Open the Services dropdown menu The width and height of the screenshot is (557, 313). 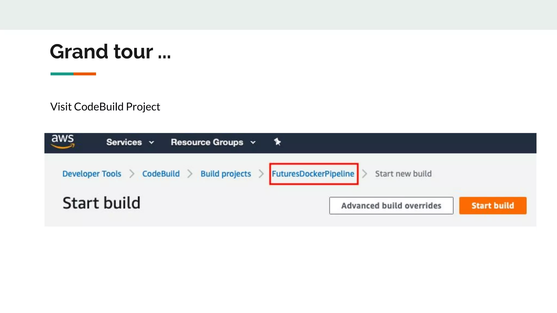point(130,142)
